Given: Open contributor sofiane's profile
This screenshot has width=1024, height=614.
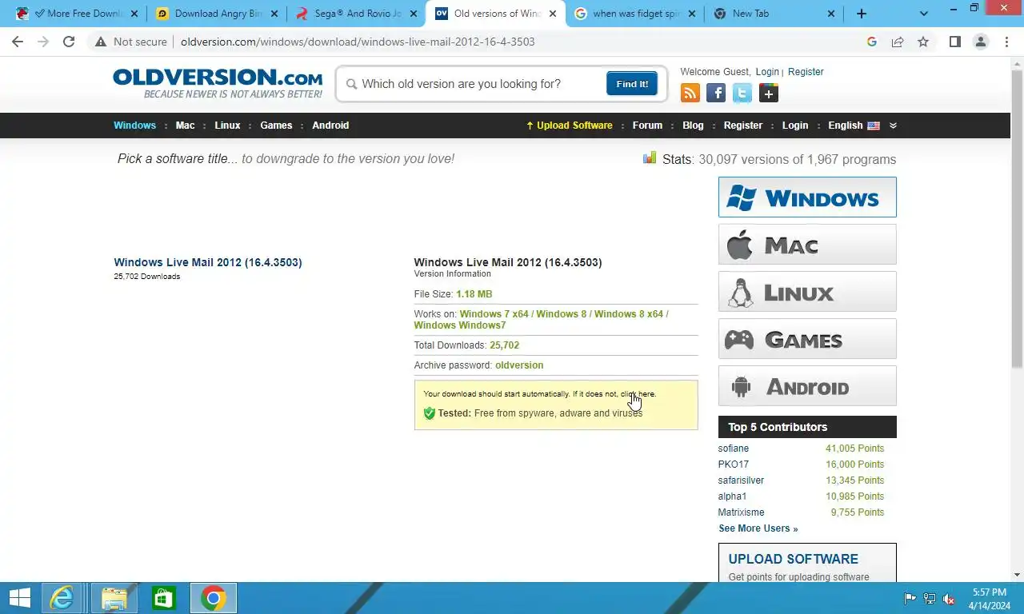Looking at the screenshot, I should coord(734,449).
